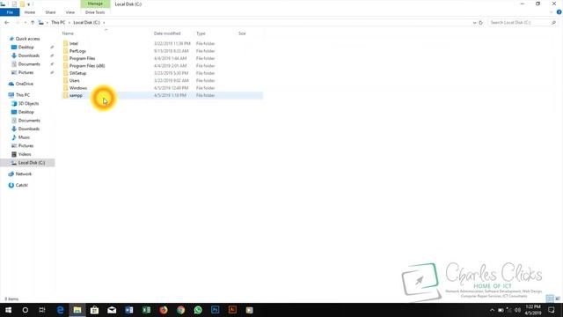Launch Illustrator from taskbar
563x317 pixels.
click(232, 310)
